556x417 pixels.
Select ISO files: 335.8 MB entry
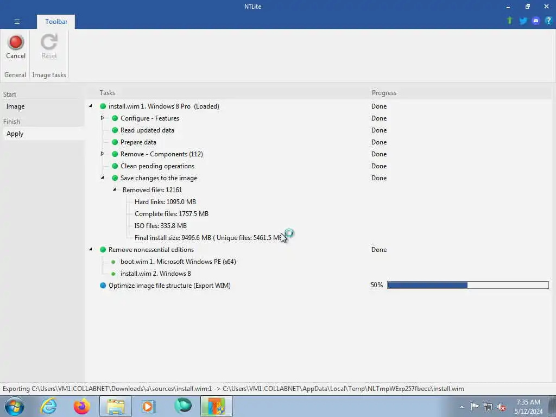pos(160,225)
